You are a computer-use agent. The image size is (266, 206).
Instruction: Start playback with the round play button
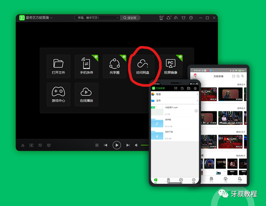117,145
